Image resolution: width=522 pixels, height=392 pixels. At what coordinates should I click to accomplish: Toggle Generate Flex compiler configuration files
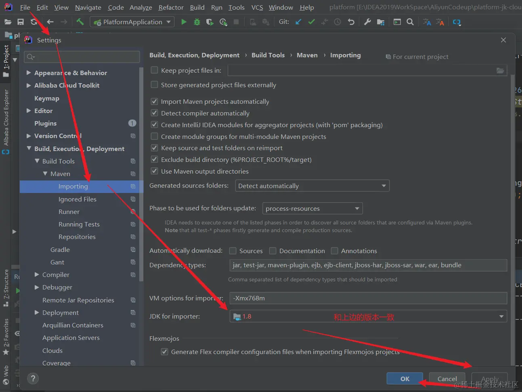pos(164,352)
